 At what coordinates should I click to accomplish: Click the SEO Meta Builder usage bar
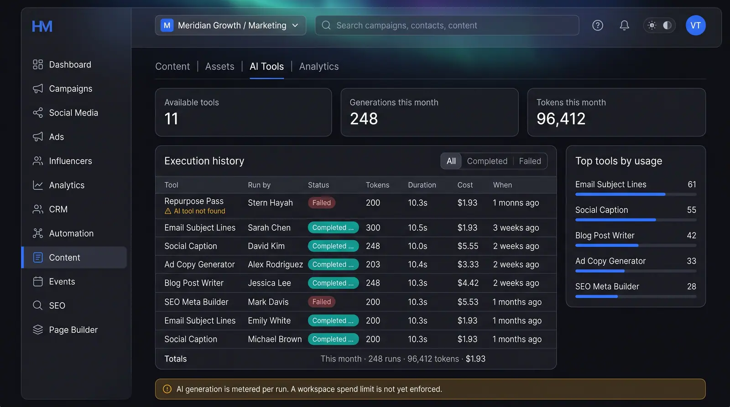tap(636, 296)
